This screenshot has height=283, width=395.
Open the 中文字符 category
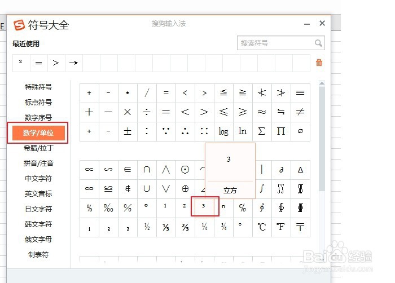[38, 179]
